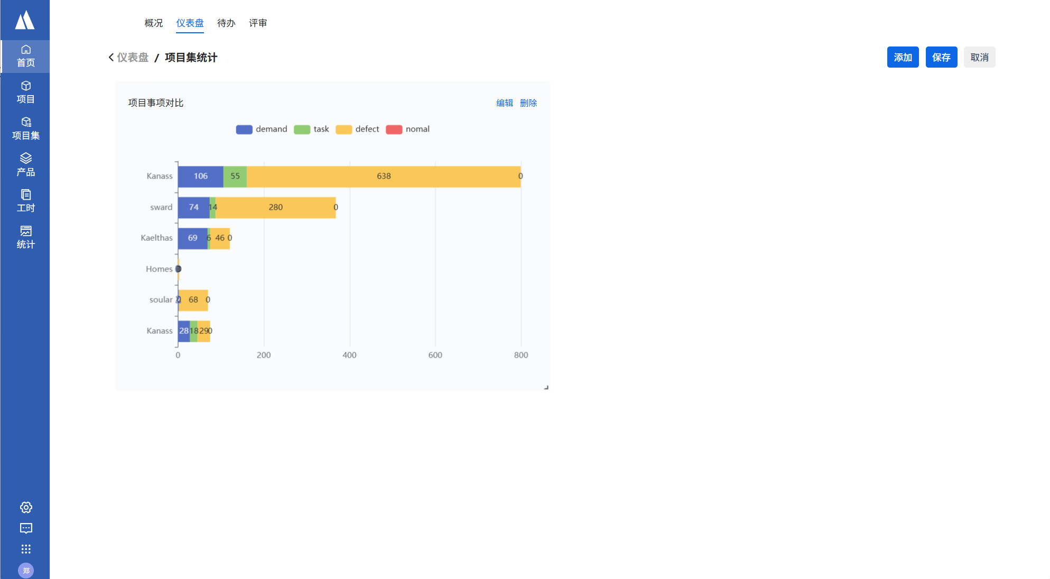Switch to the 概况 overview tab
Screen dimensions: 1050x579
tap(154, 23)
